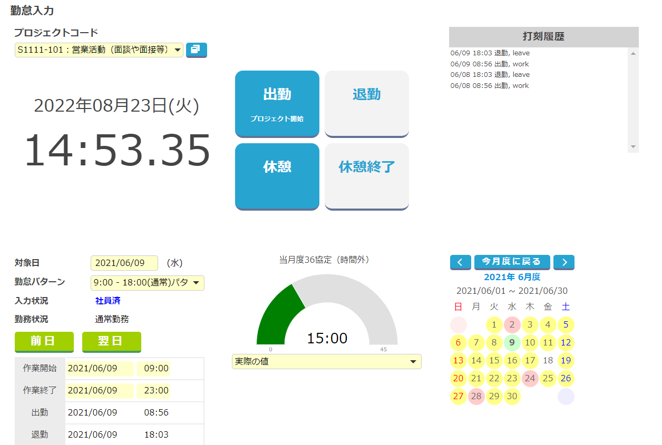Select calendar day 25
Image resolution: width=662 pixels, height=445 pixels.
click(x=548, y=379)
